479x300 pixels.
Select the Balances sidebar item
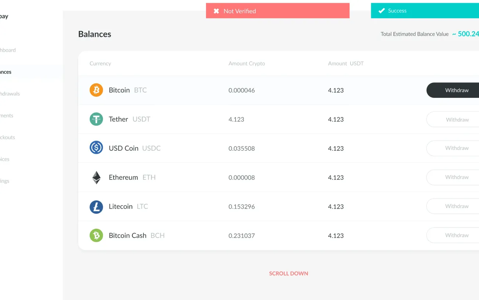[6, 72]
